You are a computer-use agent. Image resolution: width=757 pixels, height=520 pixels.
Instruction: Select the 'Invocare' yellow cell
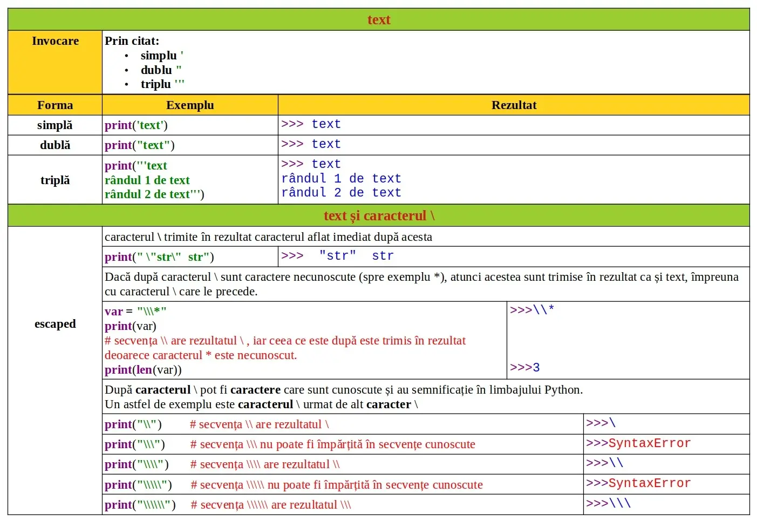point(55,62)
